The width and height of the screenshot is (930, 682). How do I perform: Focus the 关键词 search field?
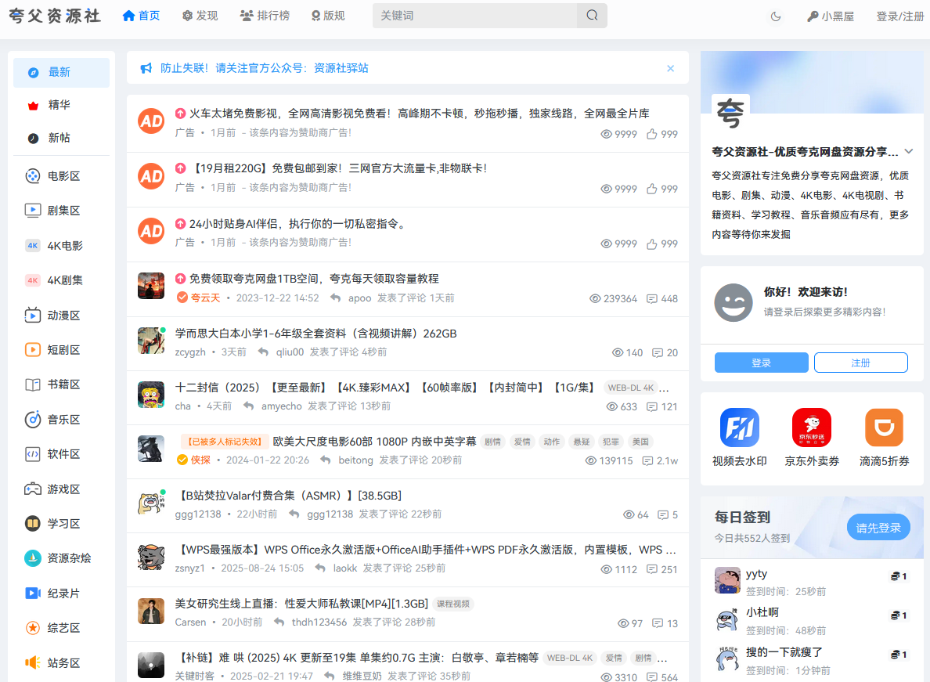(474, 16)
